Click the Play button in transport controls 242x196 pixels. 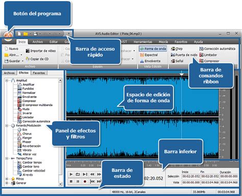71,174
